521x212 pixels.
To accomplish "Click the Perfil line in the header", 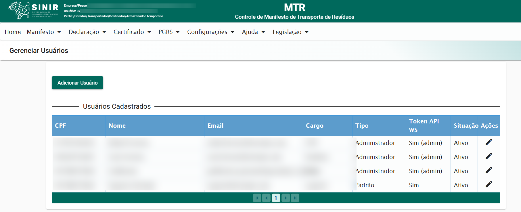I will click(x=113, y=16).
